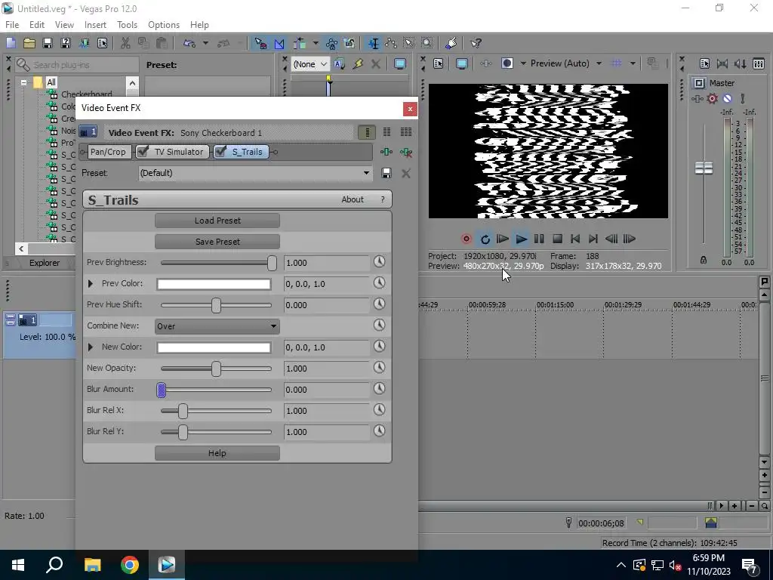Click the Video Preview external monitor icon
This screenshot has width=773, height=580.
[461, 63]
